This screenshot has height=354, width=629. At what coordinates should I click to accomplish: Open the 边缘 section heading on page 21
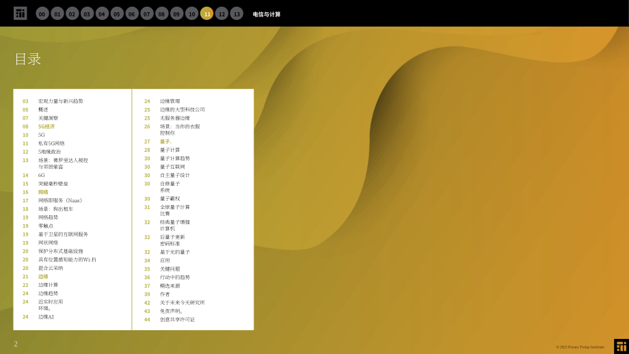(43, 277)
